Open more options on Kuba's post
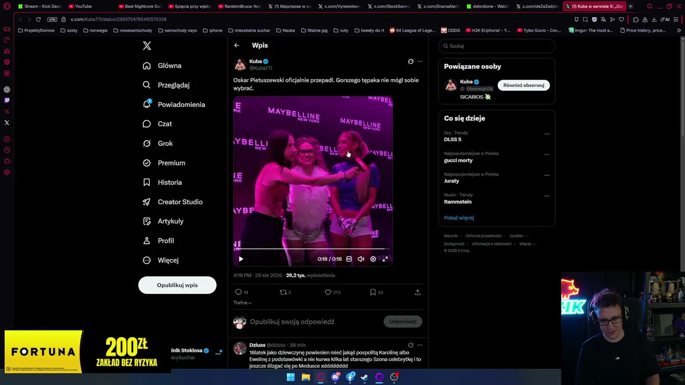685x385 pixels. click(x=420, y=61)
